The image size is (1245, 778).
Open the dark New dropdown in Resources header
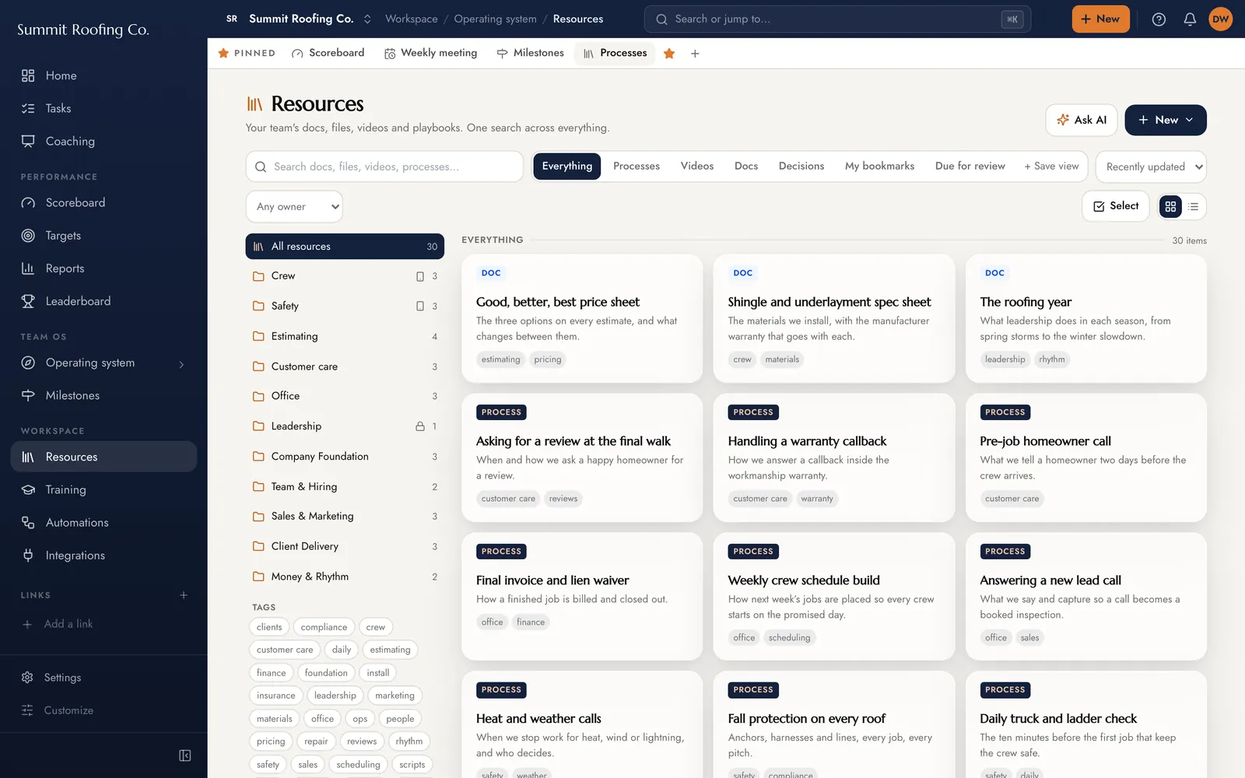(1166, 120)
